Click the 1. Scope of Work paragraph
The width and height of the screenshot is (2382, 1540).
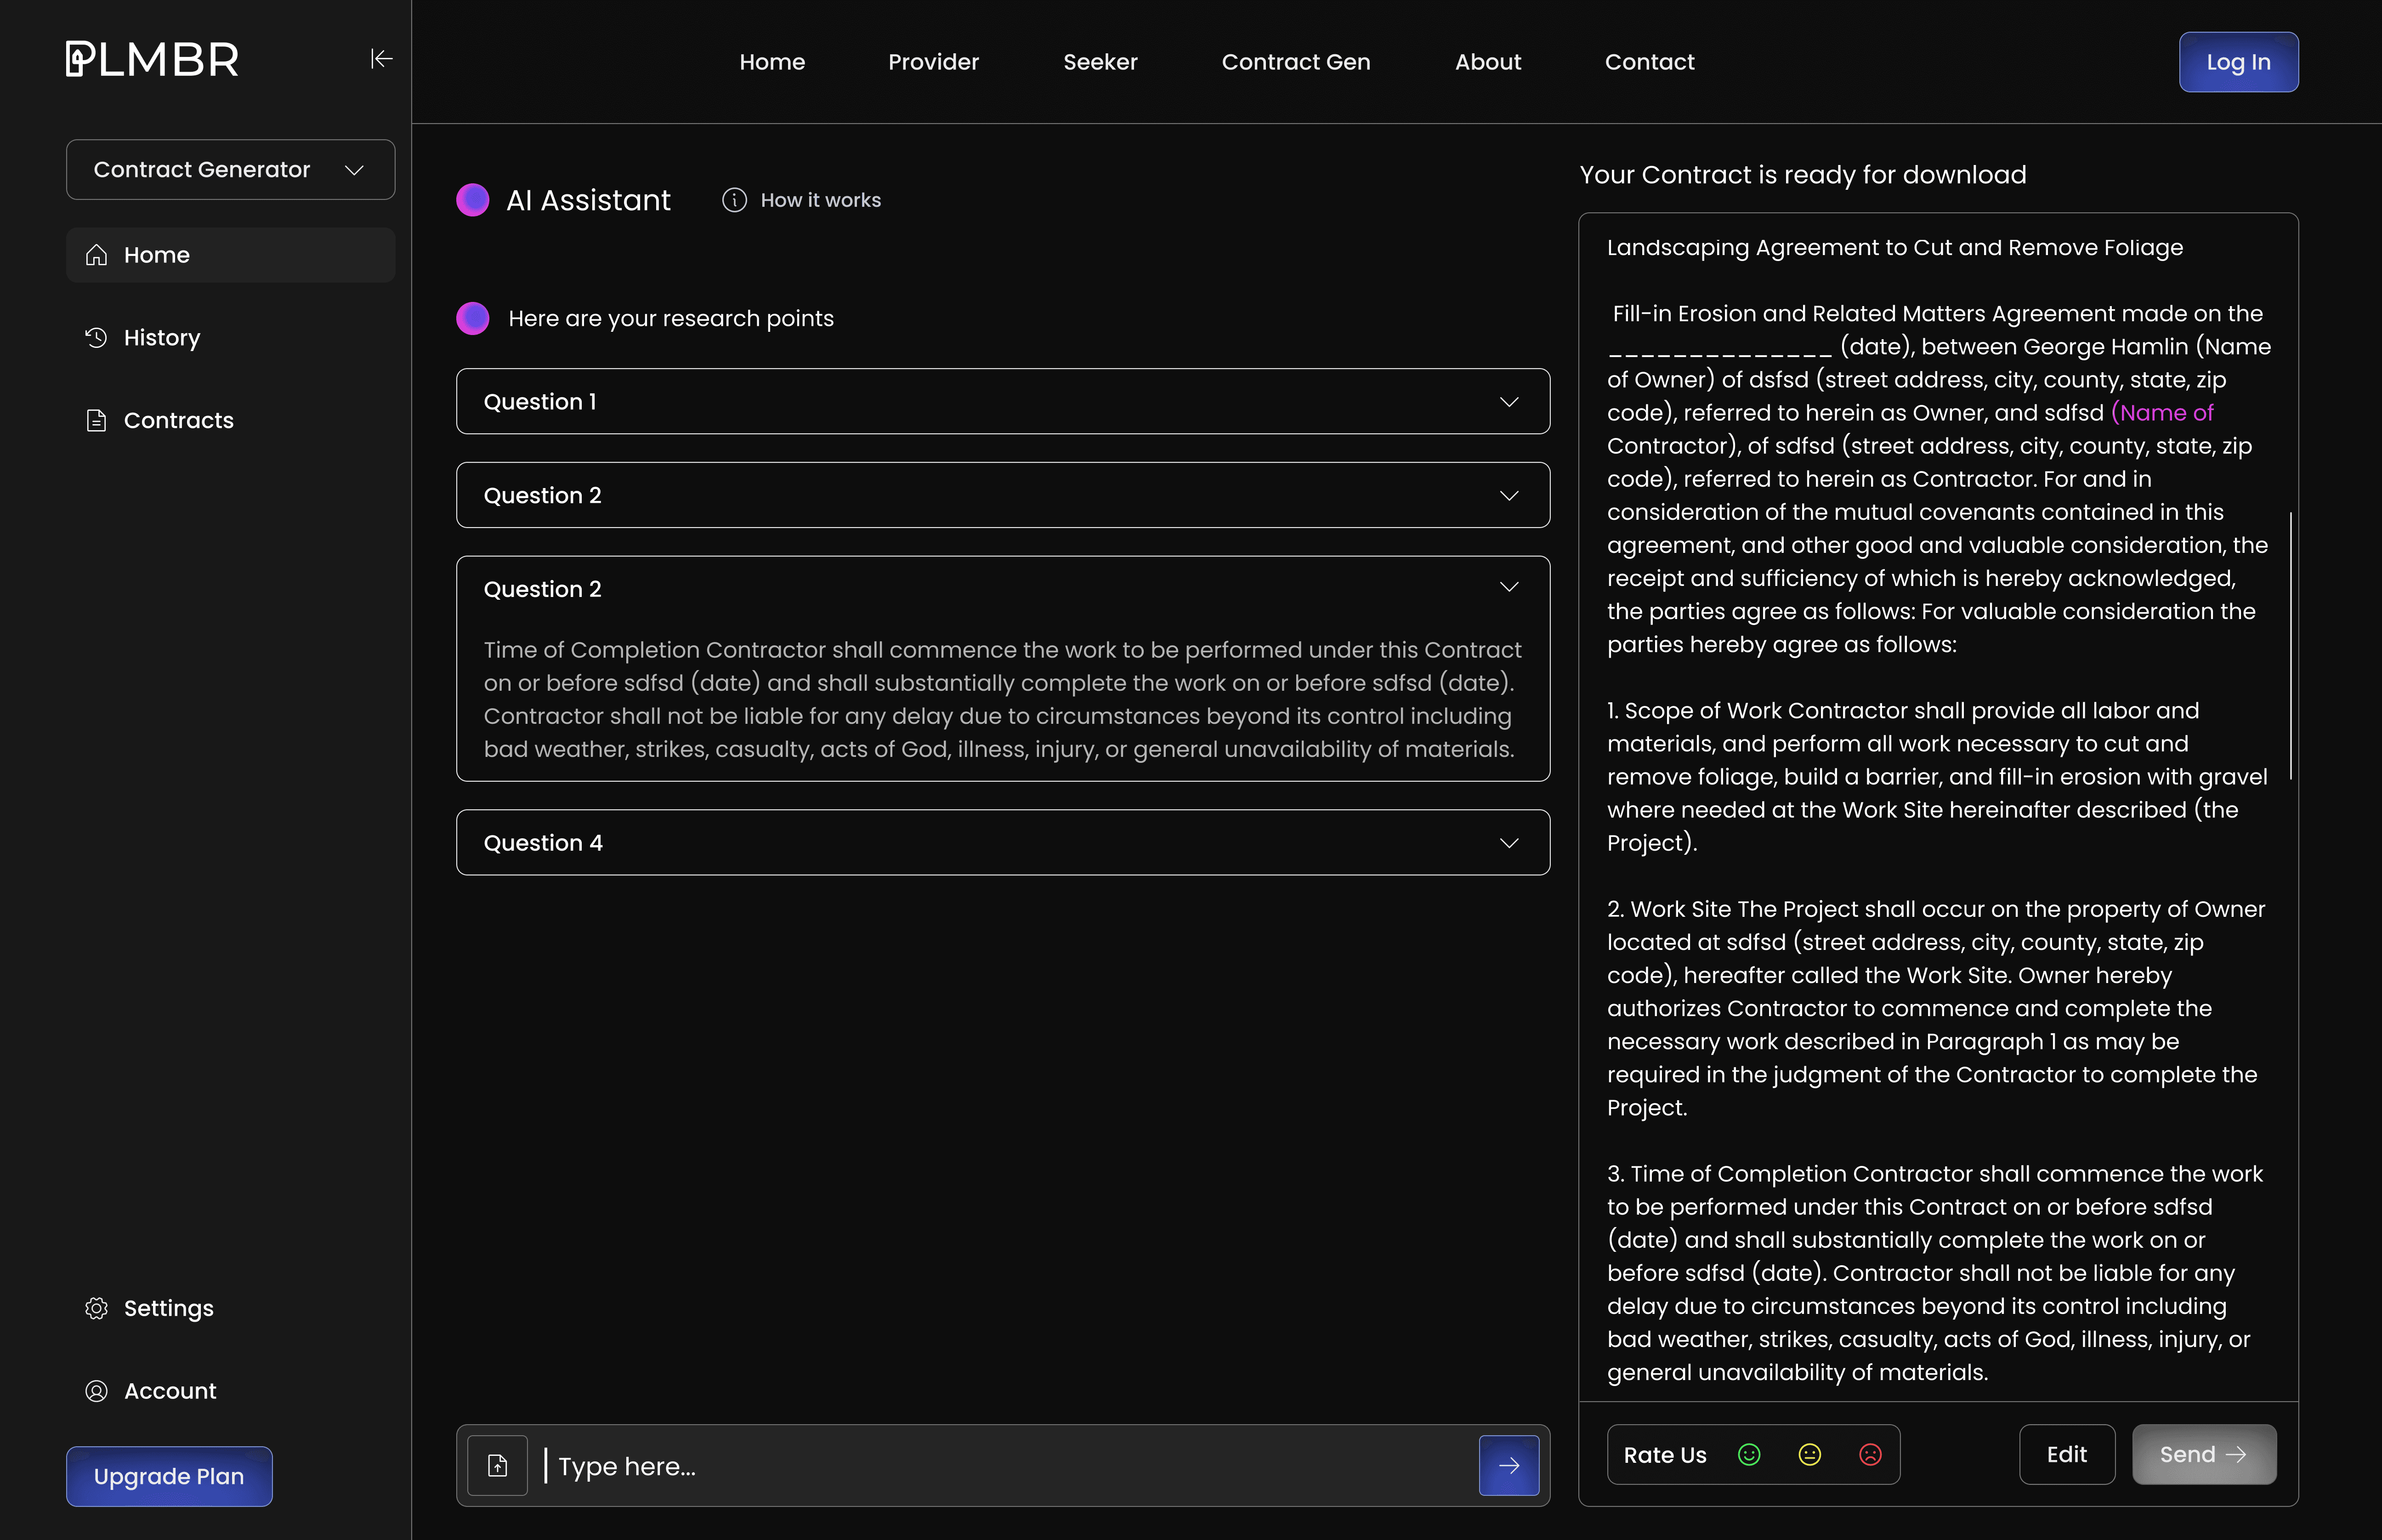(x=1936, y=777)
